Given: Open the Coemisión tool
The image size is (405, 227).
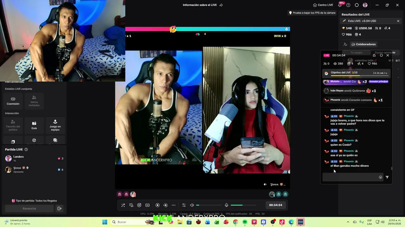Looking at the screenshot, I should point(13,101).
